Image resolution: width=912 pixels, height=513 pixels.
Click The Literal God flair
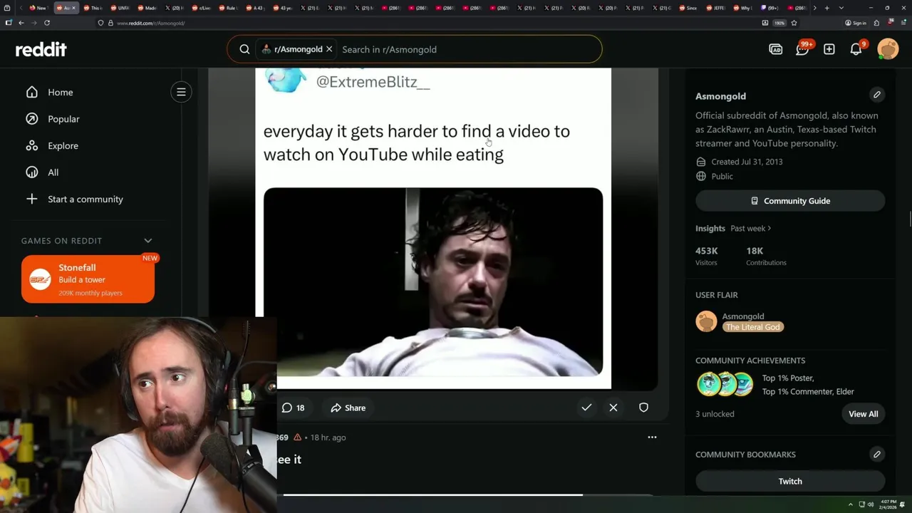pyautogui.click(x=752, y=327)
